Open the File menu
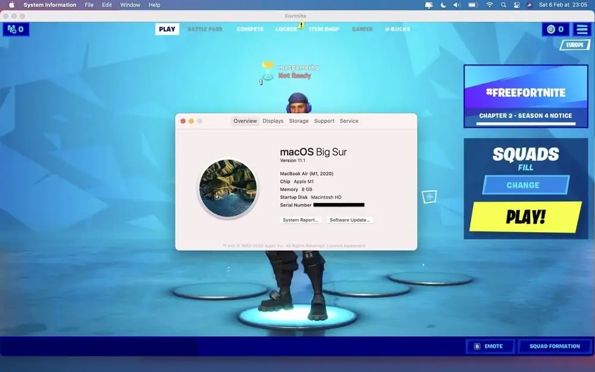The width and height of the screenshot is (595, 372). pyautogui.click(x=89, y=5)
